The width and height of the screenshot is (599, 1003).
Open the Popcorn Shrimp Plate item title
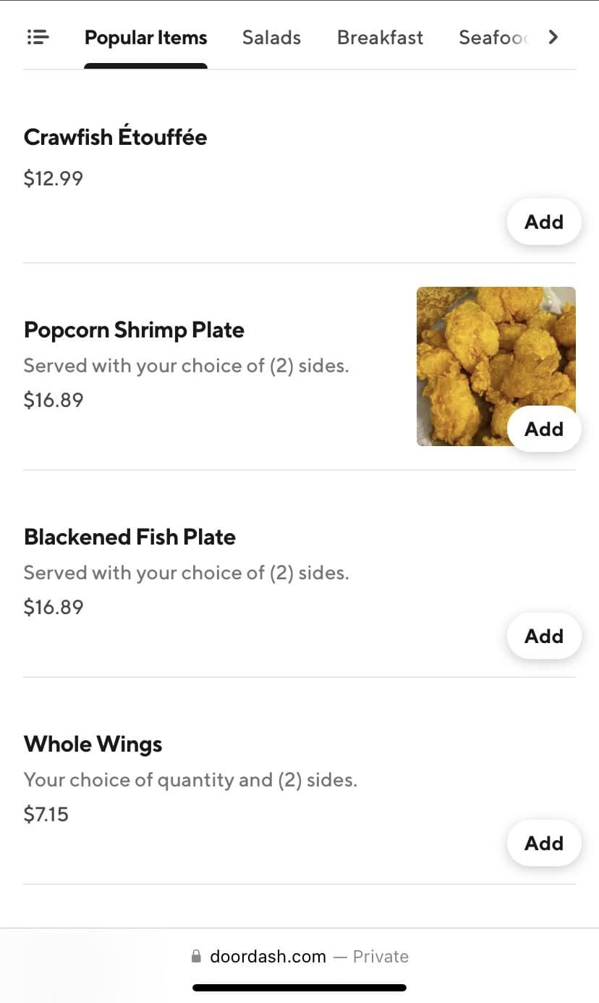(x=134, y=330)
